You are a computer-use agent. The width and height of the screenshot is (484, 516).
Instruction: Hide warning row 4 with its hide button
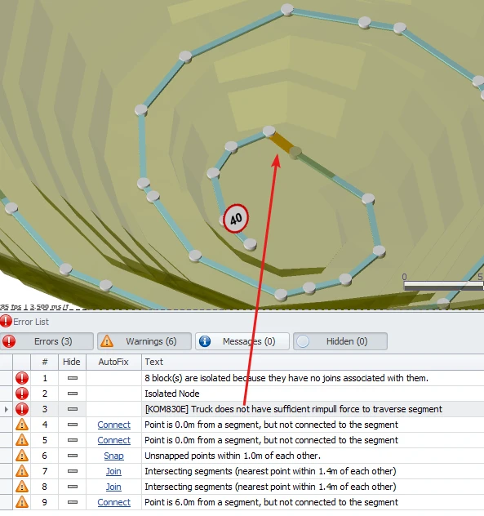click(73, 425)
